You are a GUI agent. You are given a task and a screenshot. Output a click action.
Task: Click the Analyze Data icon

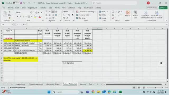tap(135, 15)
